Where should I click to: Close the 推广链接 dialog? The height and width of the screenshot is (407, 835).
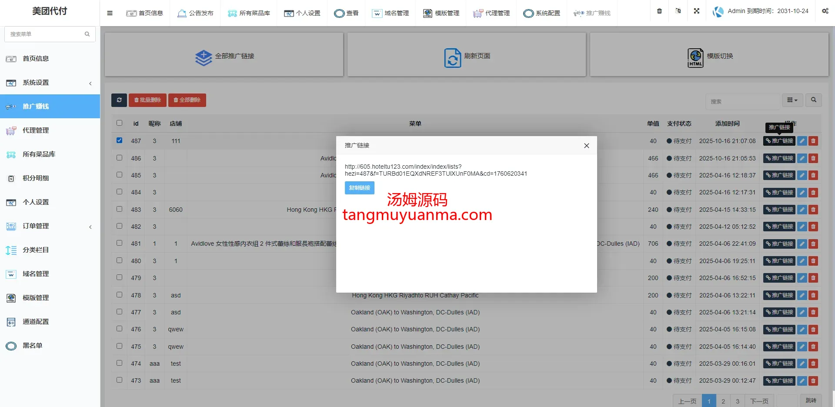pos(586,146)
